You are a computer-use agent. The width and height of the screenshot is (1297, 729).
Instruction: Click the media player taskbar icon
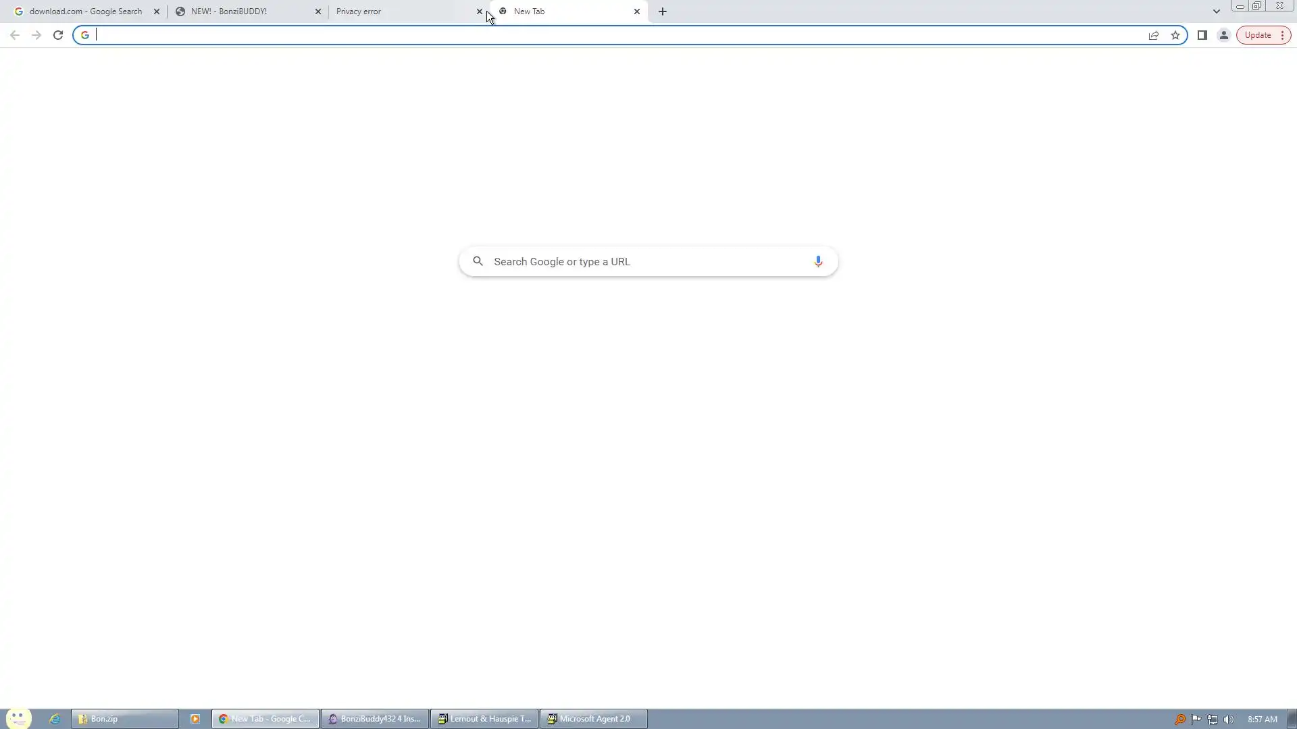pos(195,719)
